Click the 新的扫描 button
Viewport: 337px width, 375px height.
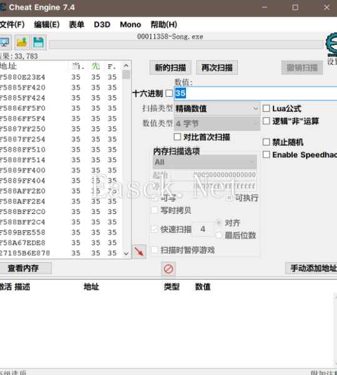click(170, 67)
